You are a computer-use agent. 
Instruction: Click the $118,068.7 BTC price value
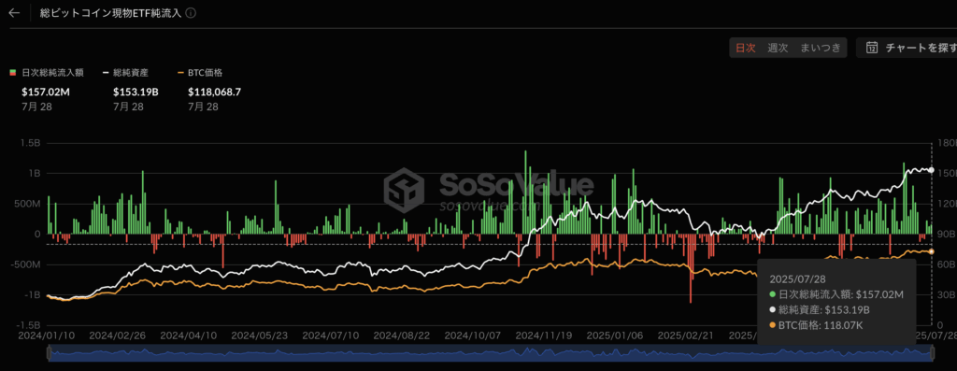coord(214,93)
